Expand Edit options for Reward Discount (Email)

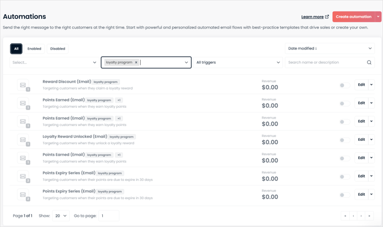pyautogui.click(x=371, y=84)
